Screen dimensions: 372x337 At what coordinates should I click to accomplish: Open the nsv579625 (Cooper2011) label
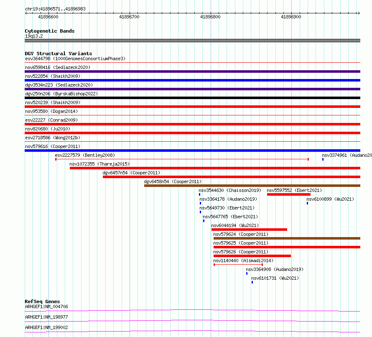[241, 243]
